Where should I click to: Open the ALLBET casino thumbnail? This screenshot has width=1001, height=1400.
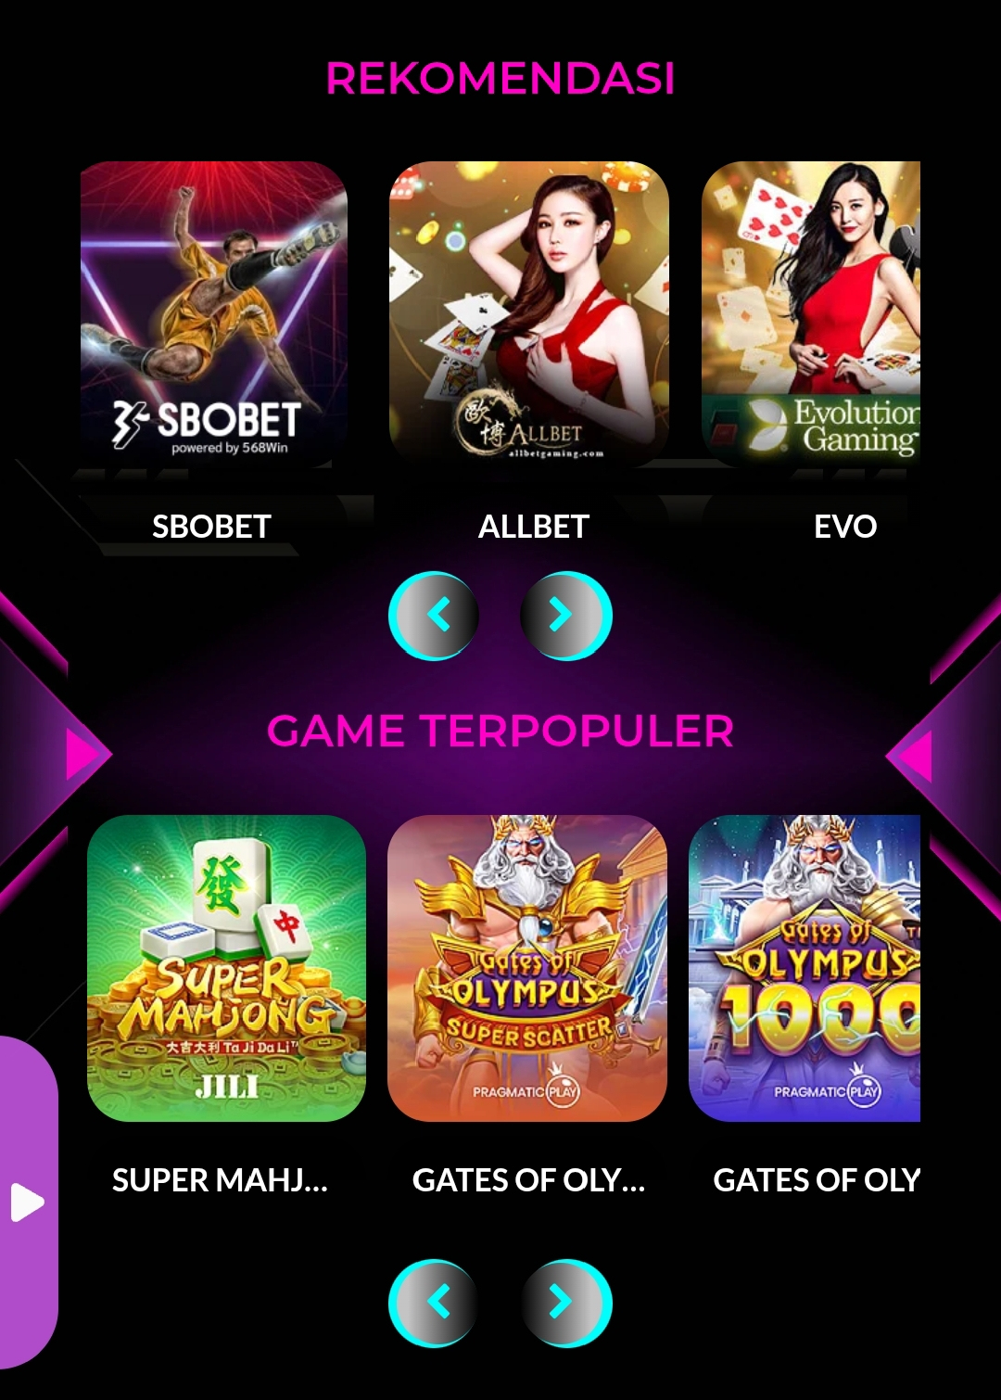click(528, 313)
